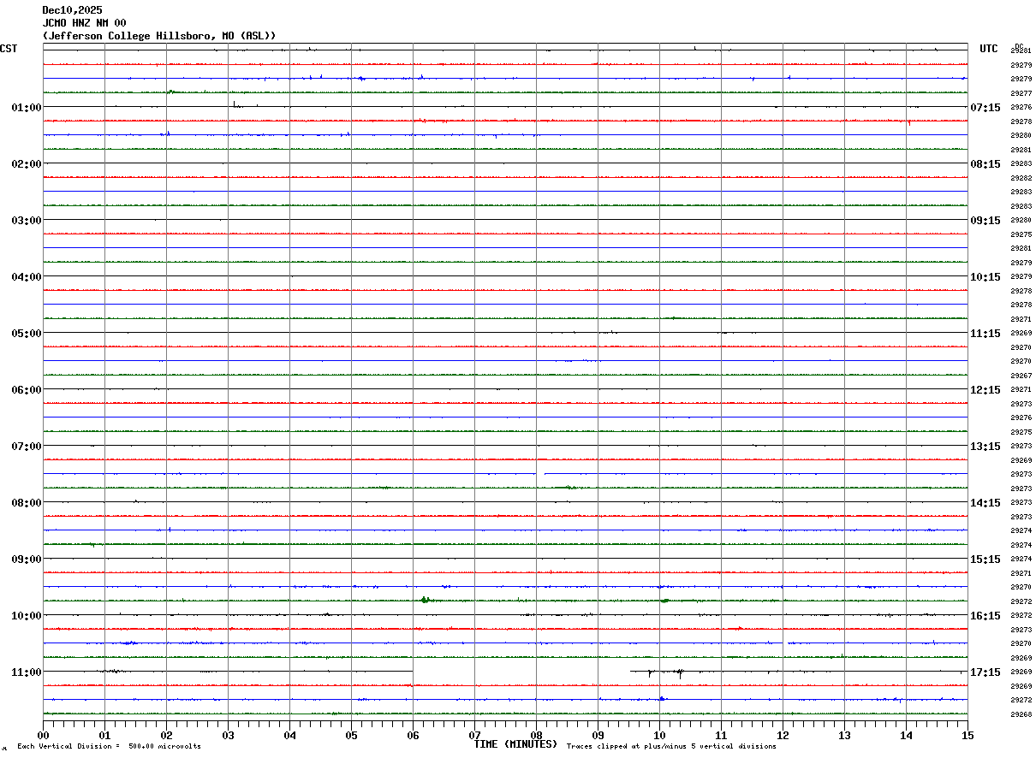Click the 14:15 UTC time label
The height and width of the screenshot is (758, 1036).
[x=985, y=503]
